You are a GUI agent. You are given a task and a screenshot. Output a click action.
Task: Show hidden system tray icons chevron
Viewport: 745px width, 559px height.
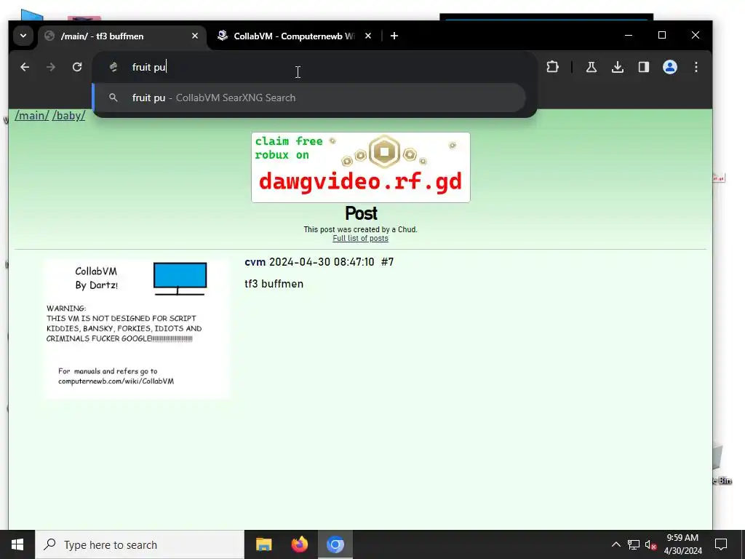(615, 544)
